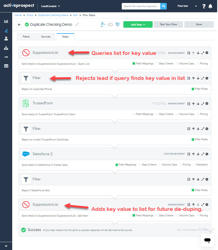The width and height of the screenshot is (218, 250).
Task: Toggle Field Mappings on Salesforce 2 step
Action: tap(126, 165)
